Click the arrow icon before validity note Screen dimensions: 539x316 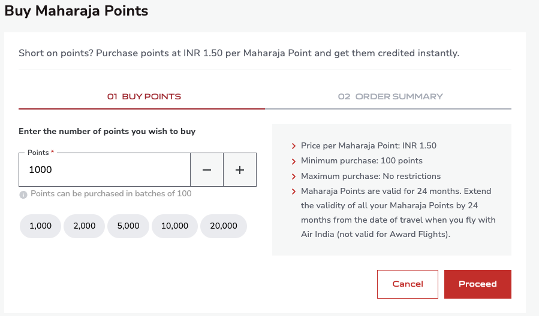click(294, 192)
